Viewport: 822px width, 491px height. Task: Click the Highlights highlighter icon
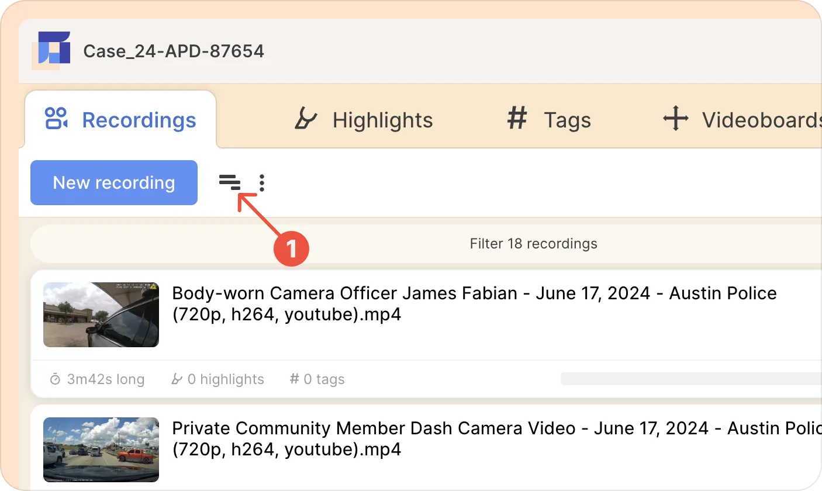click(305, 119)
